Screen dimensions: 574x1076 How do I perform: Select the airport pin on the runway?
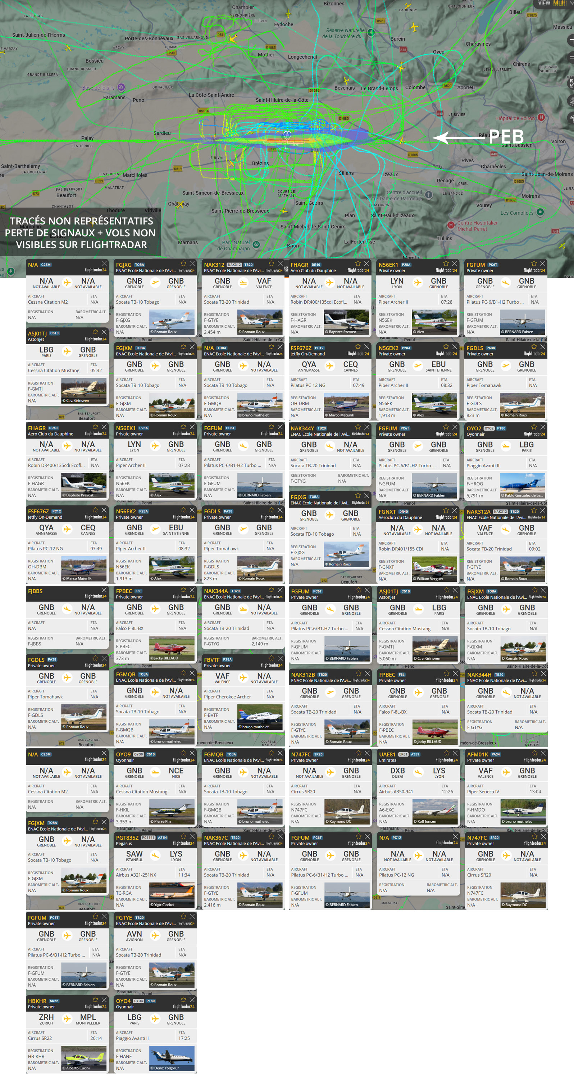coord(287,135)
